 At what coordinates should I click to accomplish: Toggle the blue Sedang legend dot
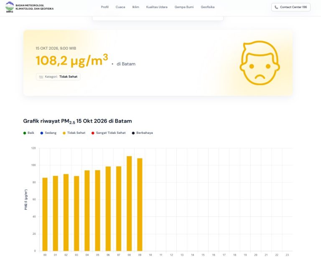coord(42,133)
